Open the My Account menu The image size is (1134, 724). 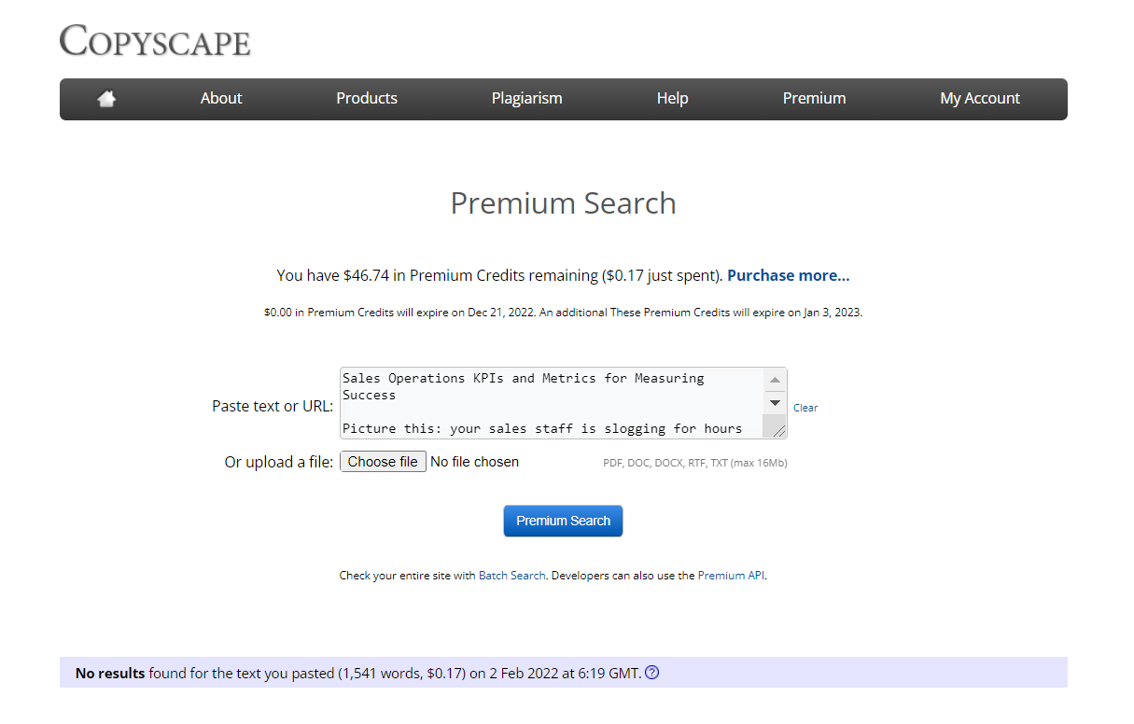pyautogui.click(x=980, y=99)
